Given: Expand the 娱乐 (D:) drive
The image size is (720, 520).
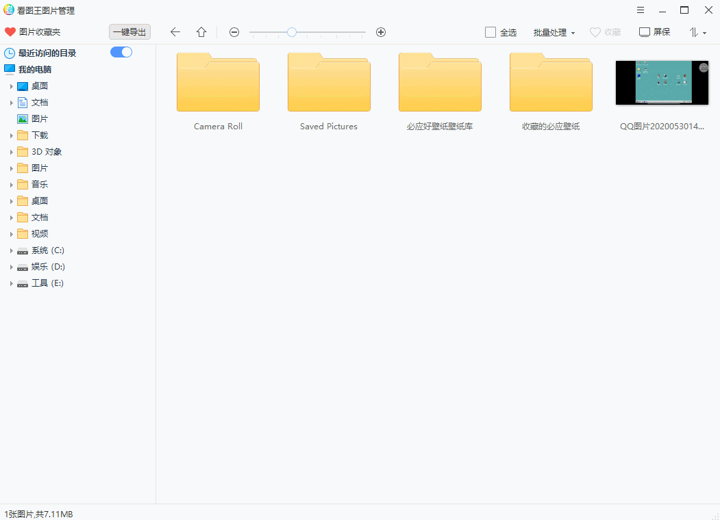Looking at the screenshot, I should 12,267.
